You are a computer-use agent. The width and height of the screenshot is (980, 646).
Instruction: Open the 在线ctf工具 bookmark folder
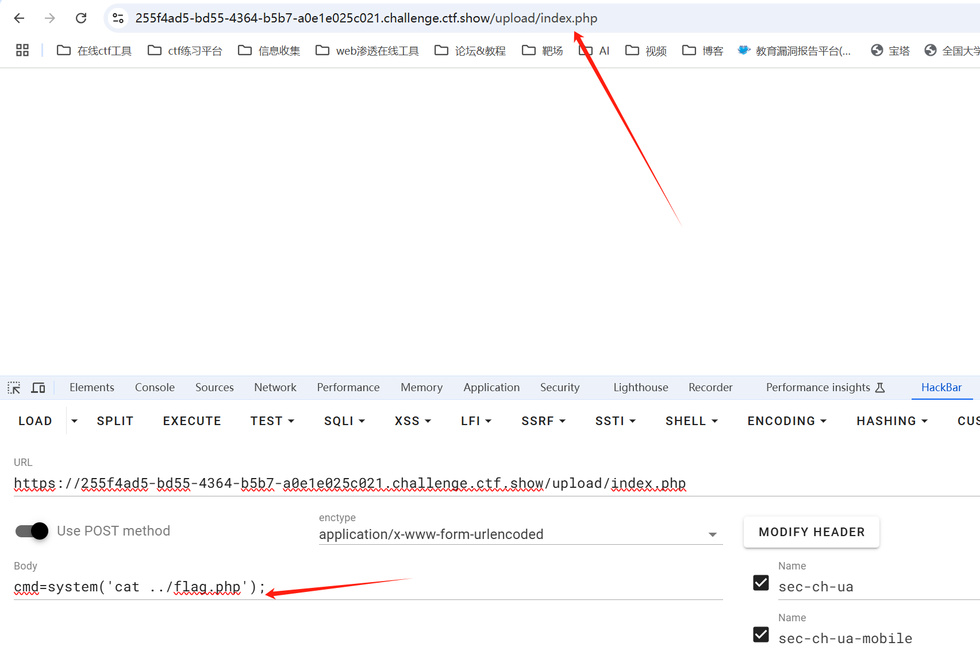(x=94, y=51)
